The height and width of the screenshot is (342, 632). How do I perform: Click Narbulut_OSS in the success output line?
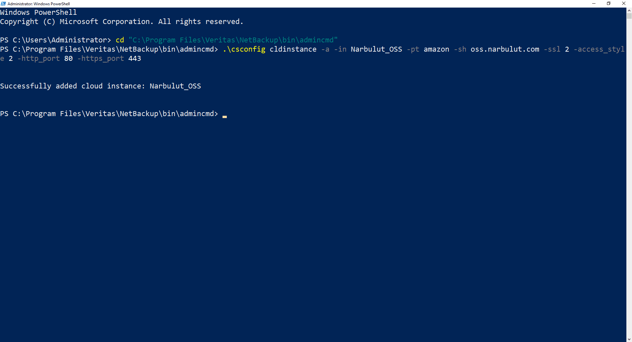[175, 86]
